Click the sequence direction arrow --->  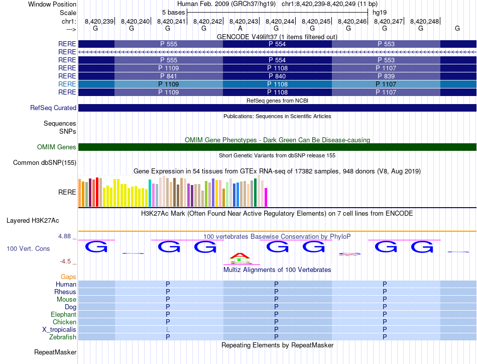[x=71, y=30]
